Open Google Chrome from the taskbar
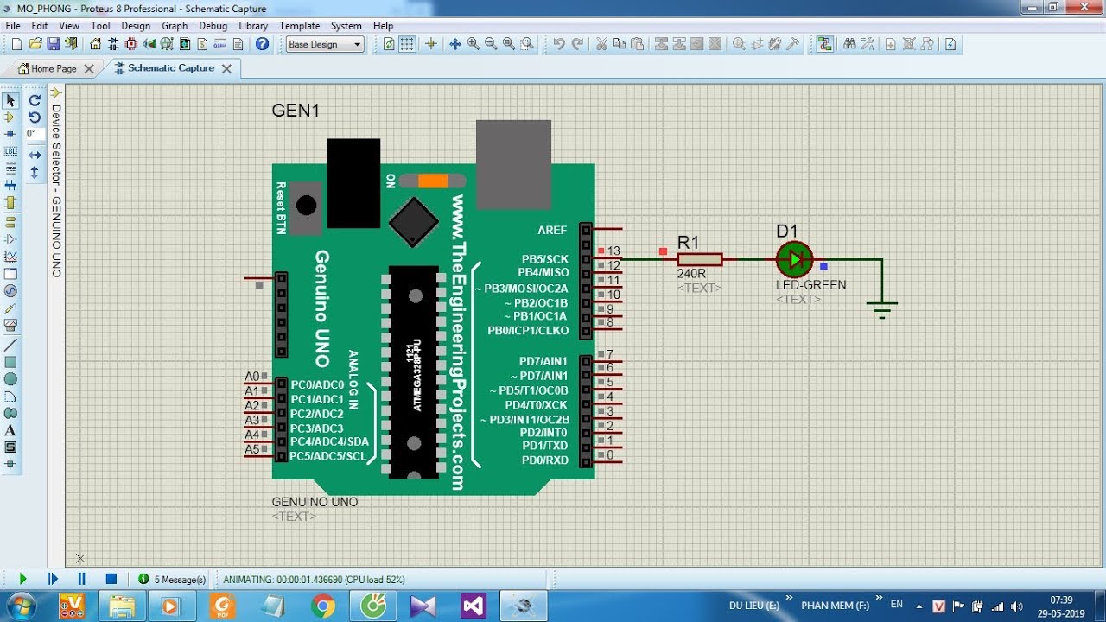This screenshot has width=1106, height=622. tap(323, 606)
